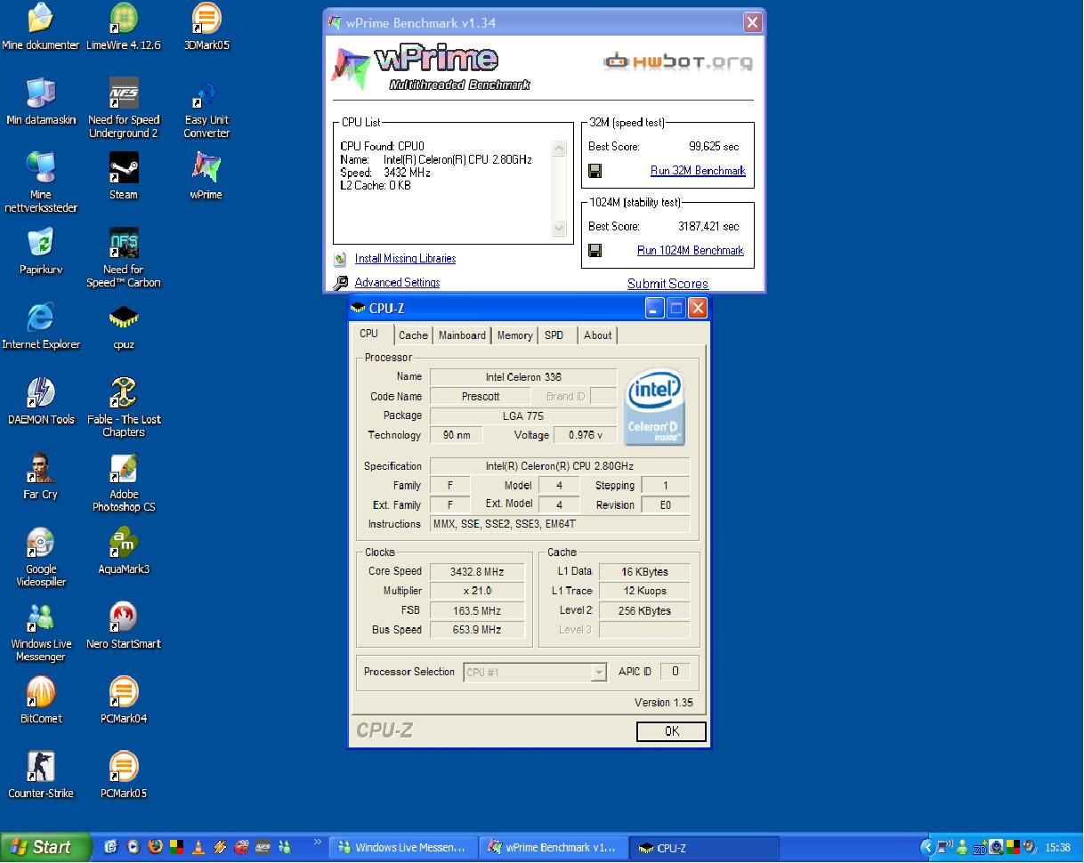
Task: Switch to Mainboard tab in CPU-Z
Action: pos(462,335)
